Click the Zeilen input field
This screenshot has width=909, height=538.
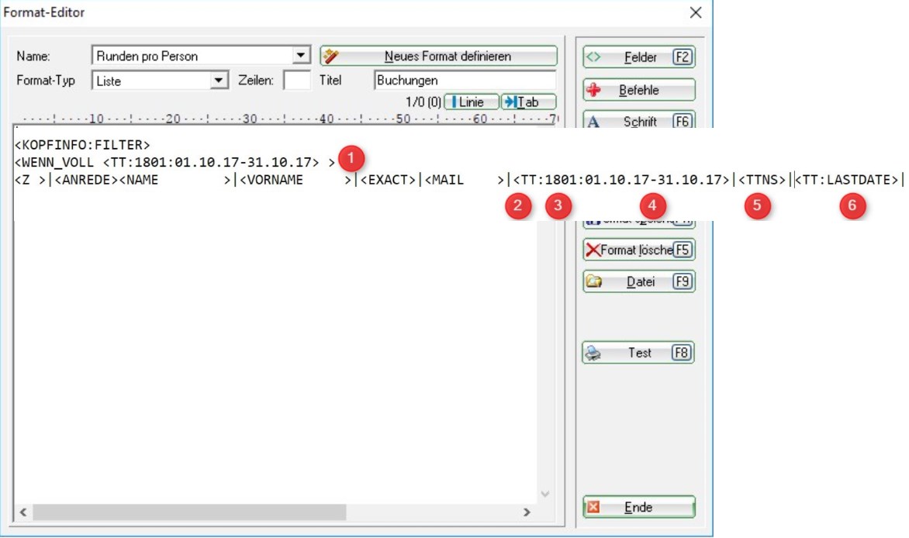coord(297,80)
